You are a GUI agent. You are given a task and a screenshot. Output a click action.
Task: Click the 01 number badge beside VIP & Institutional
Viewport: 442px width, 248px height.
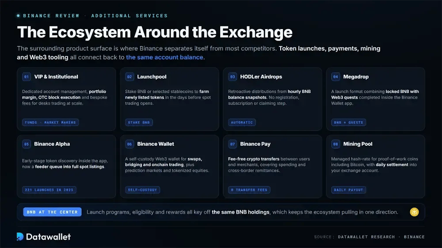coord(27,77)
